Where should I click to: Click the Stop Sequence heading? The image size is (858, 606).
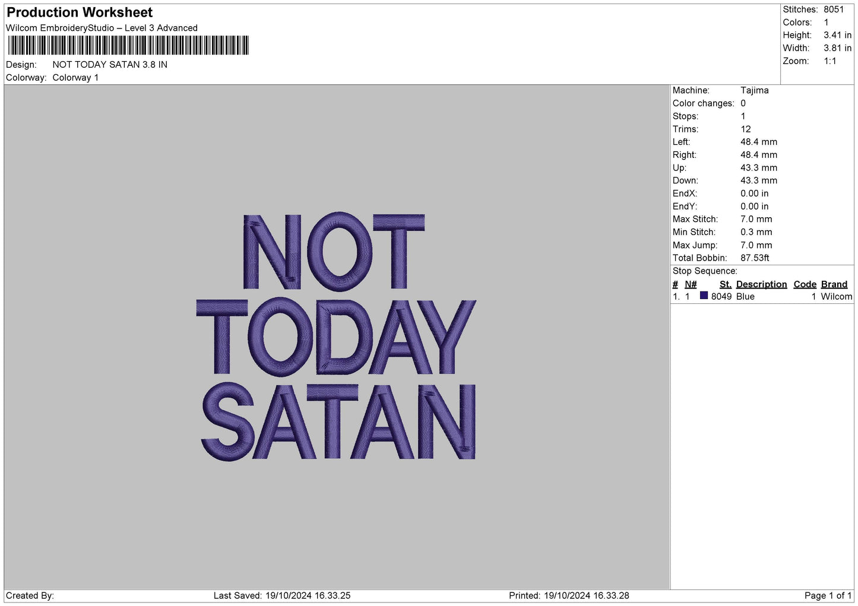[x=705, y=271]
